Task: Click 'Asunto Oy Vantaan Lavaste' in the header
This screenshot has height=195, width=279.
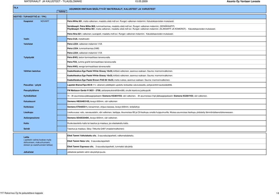Action: point(244,1)
